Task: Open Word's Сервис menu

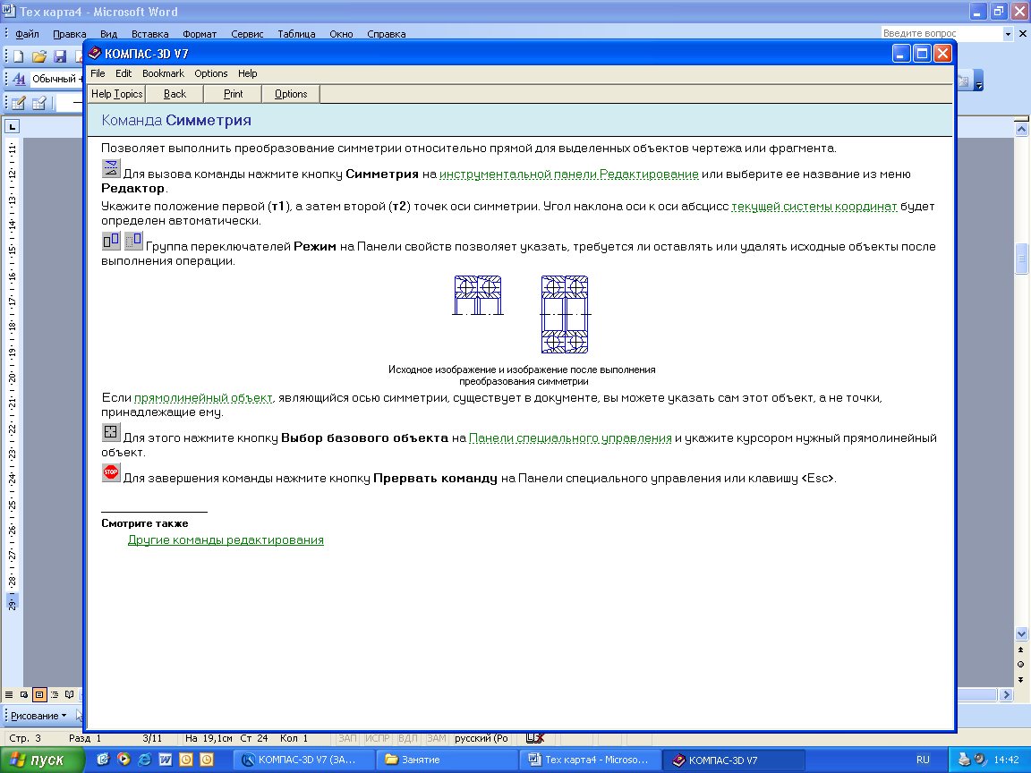Action: (247, 34)
